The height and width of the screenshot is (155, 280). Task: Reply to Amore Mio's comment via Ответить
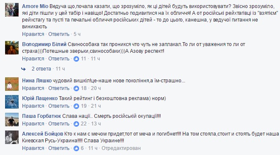(59, 34)
